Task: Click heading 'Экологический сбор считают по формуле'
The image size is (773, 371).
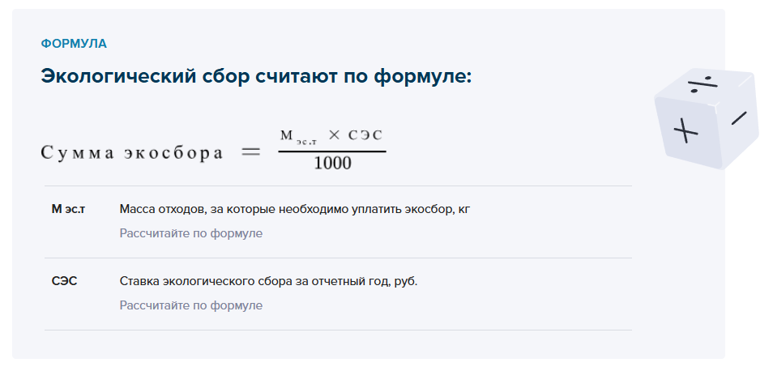Action: [256, 77]
